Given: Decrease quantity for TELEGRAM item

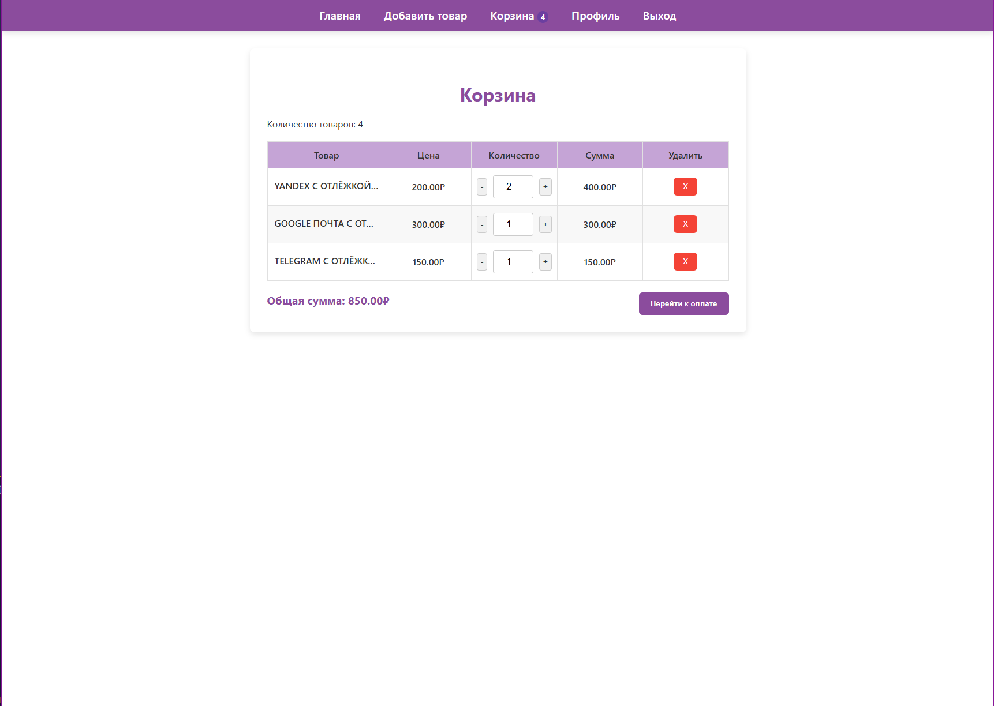Looking at the screenshot, I should coord(482,262).
